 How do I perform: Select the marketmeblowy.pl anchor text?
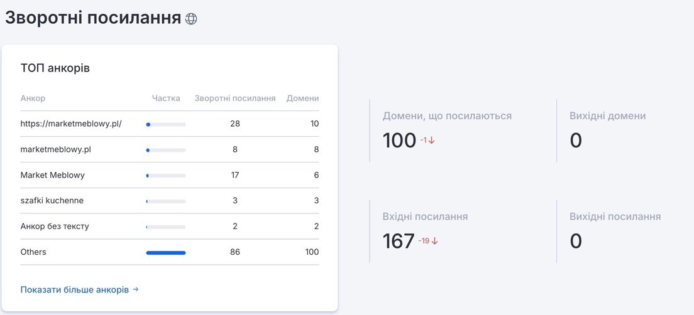point(56,149)
